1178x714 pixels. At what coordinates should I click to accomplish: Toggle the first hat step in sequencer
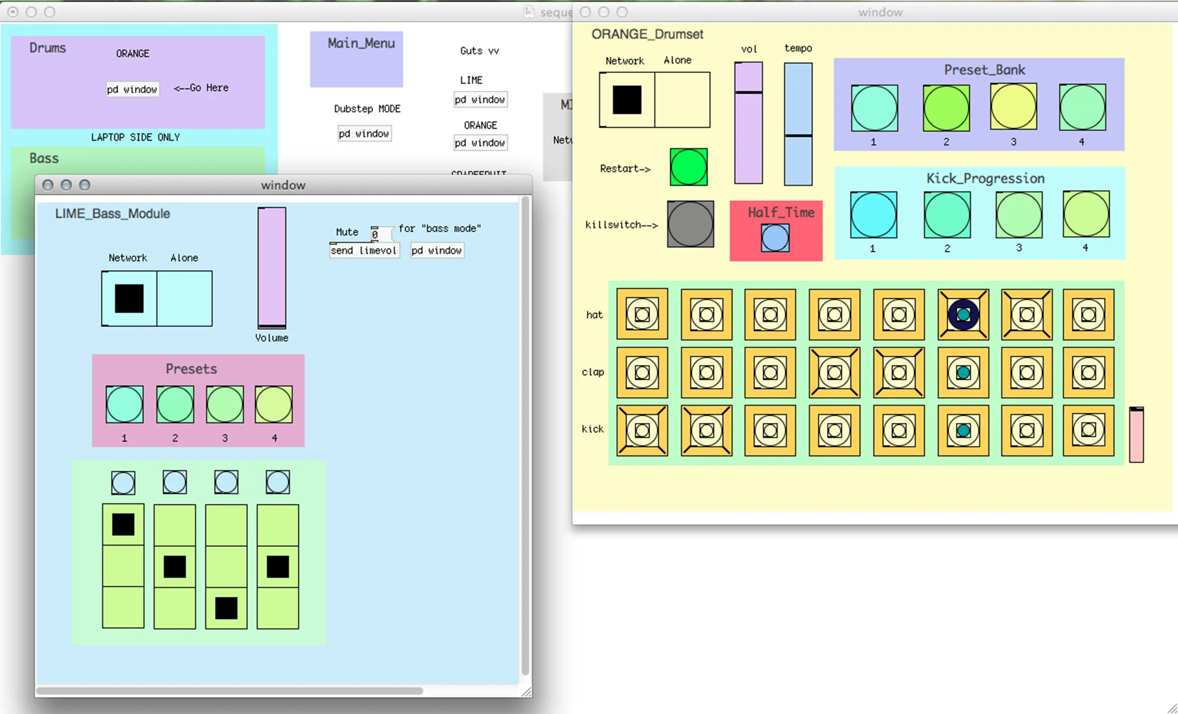point(642,315)
